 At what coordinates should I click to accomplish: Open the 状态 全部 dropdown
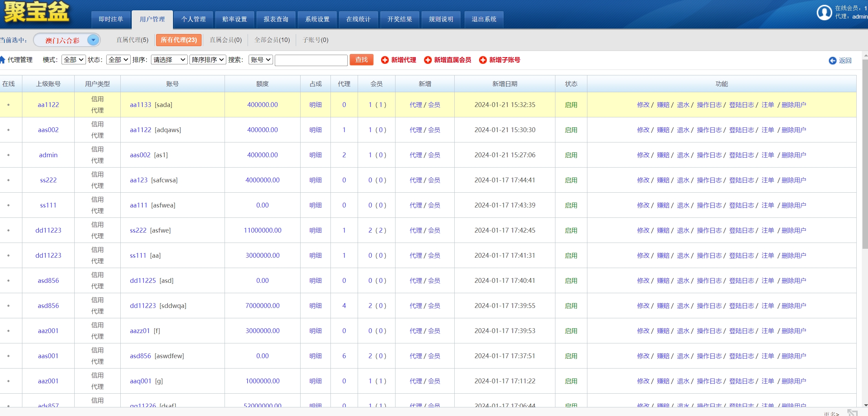(118, 60)
